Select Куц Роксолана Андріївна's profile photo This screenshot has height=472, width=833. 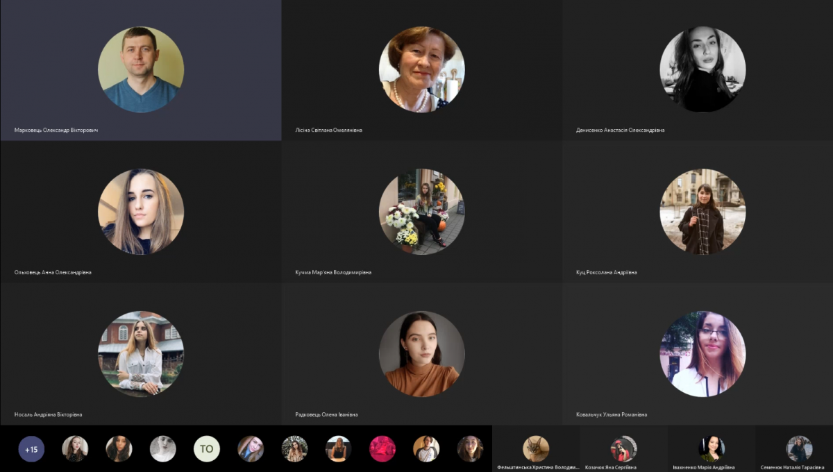(702, 212)
